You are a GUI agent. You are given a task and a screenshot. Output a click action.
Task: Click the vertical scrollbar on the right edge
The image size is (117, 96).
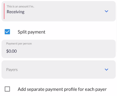click(x=116, y=28)
